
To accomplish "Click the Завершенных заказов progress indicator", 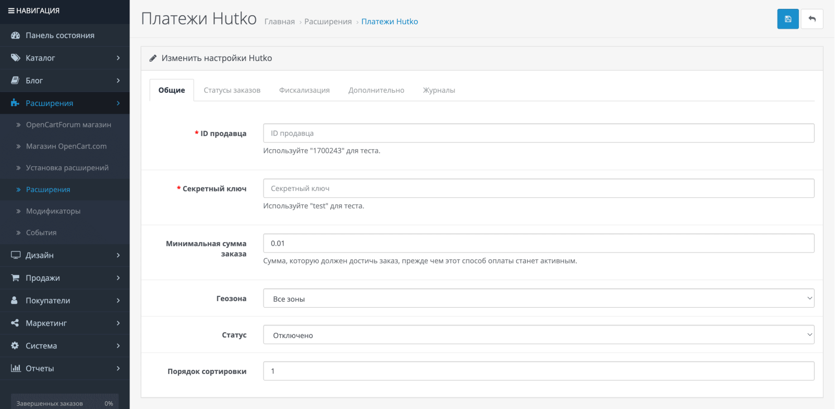I will (x=65, y=403).
